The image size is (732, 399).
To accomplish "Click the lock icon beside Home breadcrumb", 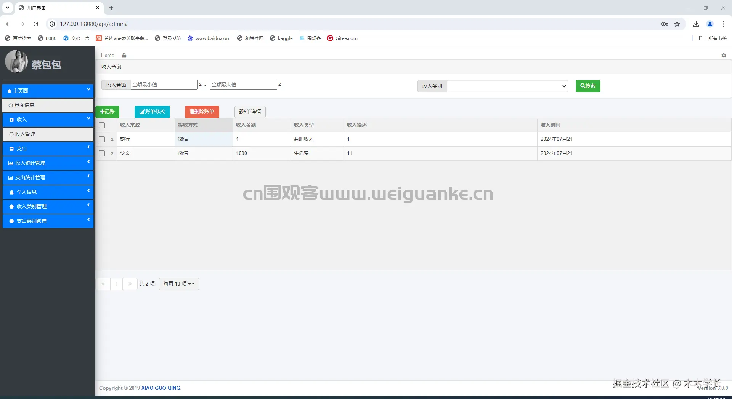I will (124, 55).
